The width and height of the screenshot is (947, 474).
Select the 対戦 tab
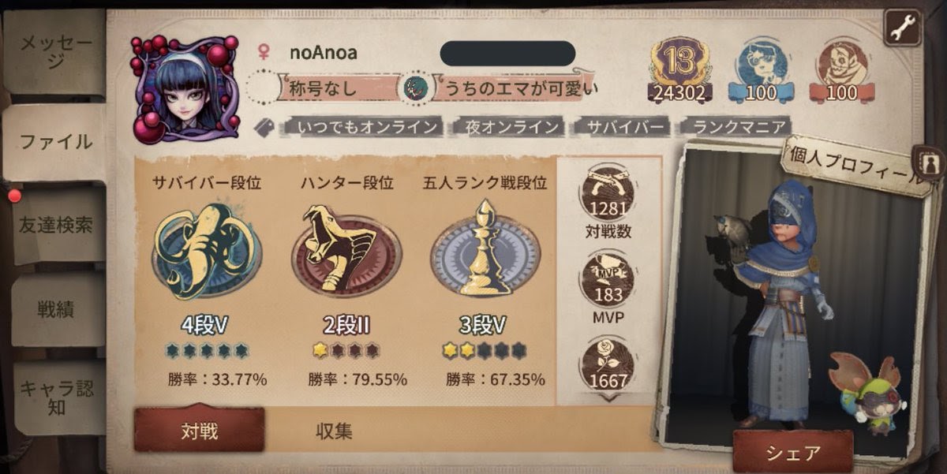(199, 431)
